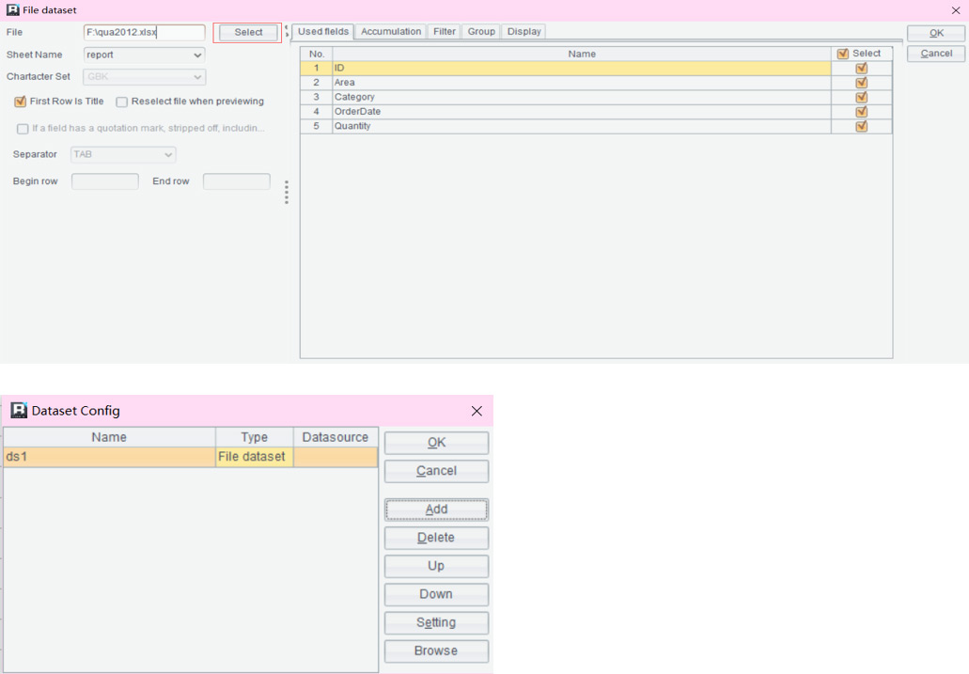Click the File dataset type cell
This screenshot has height=674, width=969.
254,457
